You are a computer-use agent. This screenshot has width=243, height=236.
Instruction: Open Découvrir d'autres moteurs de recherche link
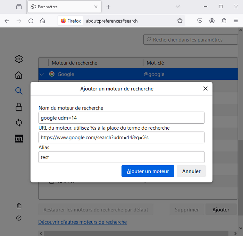point(83,222)
